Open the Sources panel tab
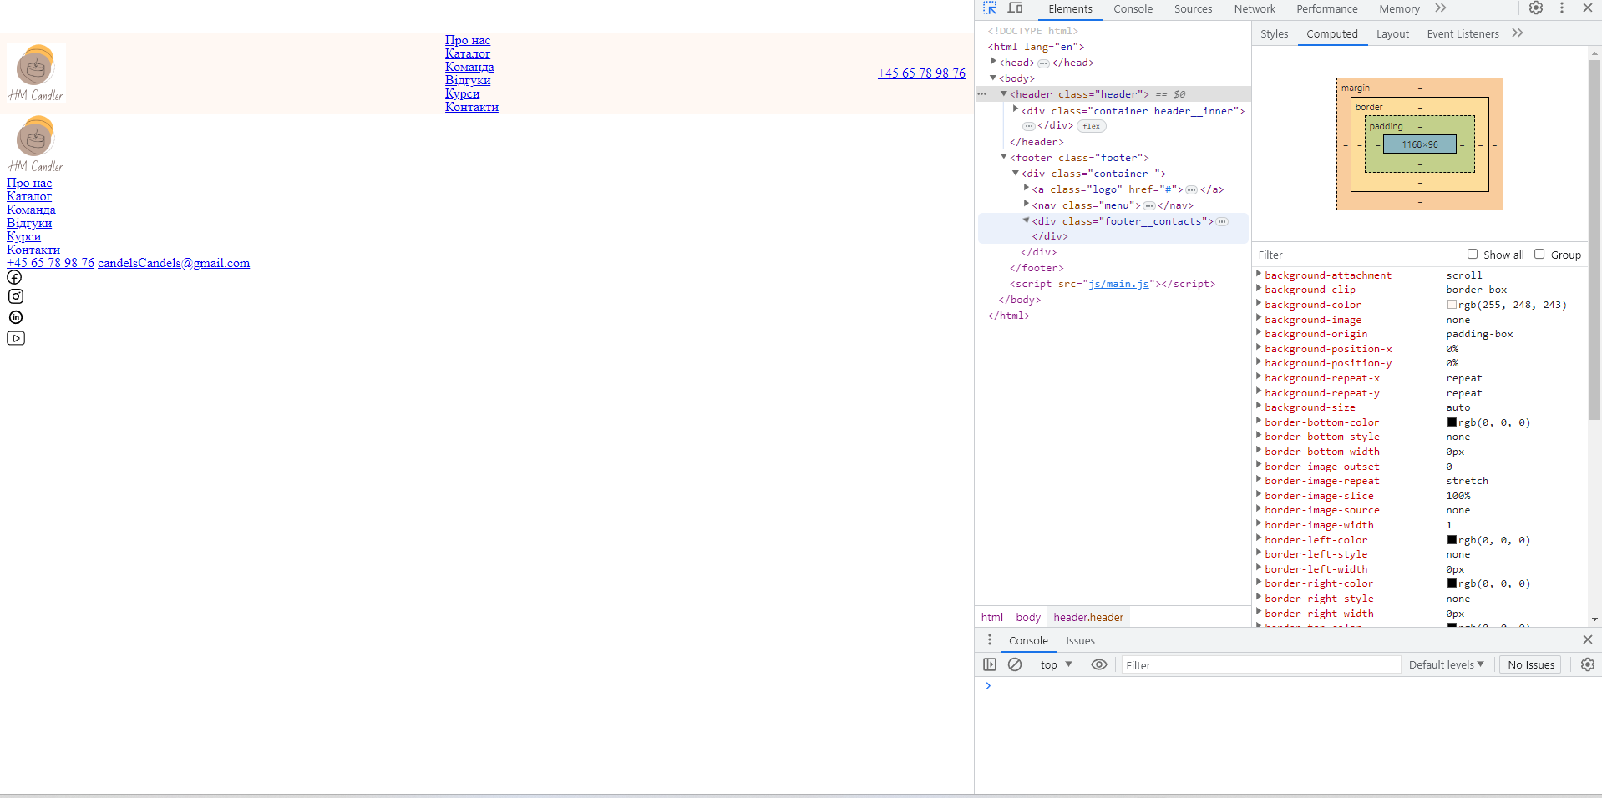The image size is (1602, 798). [1193, 9]
